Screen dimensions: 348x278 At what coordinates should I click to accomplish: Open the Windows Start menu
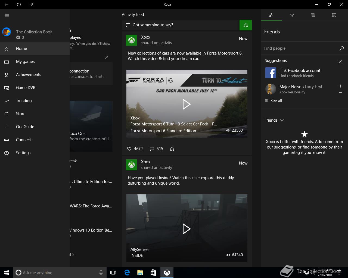click(x=7, y=273)
